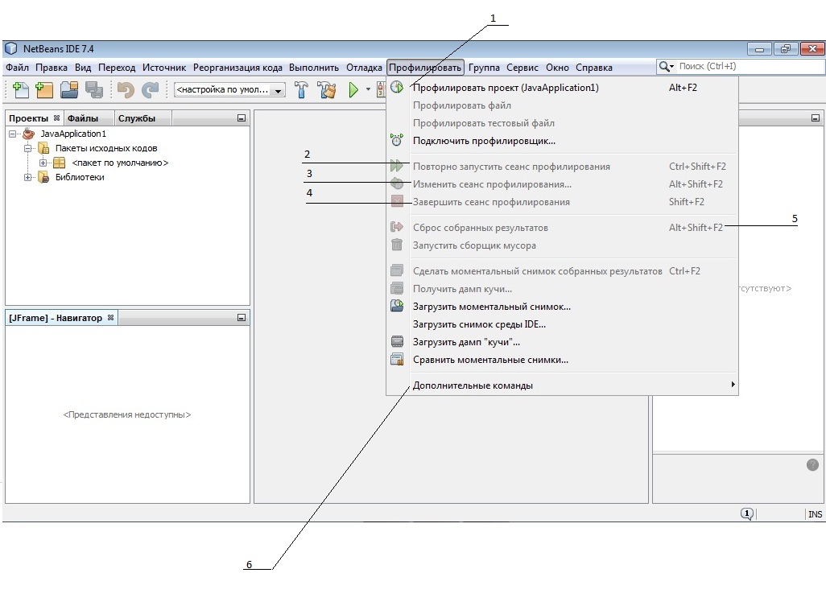Click the Сравнить моментальные снимки icon
This screenshot has height=606, width=826.
pyautogui.click(x=397, y=360)
